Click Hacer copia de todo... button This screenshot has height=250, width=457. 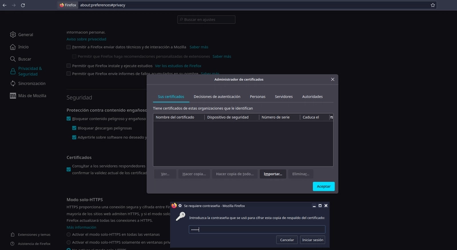click(235, 174)
